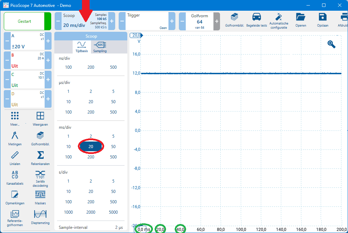Click the Maskers icon
The image size is (348, 233).
(x=40, y=197)
